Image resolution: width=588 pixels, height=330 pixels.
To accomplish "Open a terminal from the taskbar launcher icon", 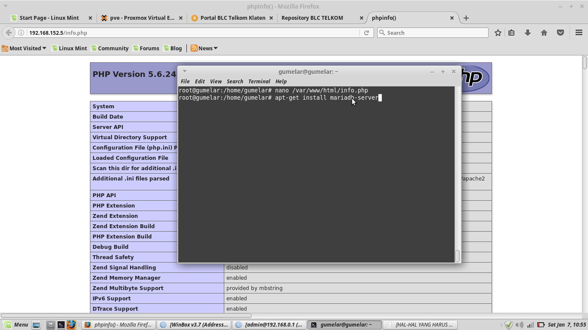I will [x=62, y=324].
